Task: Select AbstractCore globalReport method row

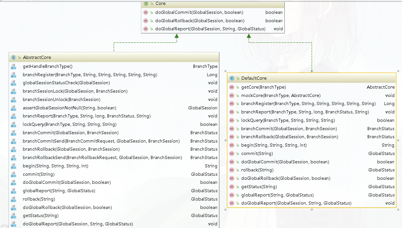Action: pyautogui.click(x=114, y=191)
